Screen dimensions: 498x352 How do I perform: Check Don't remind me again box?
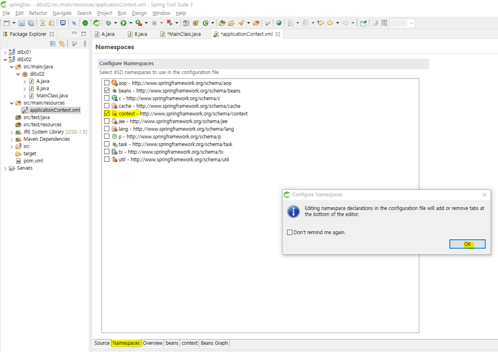(x=289, y=232)
